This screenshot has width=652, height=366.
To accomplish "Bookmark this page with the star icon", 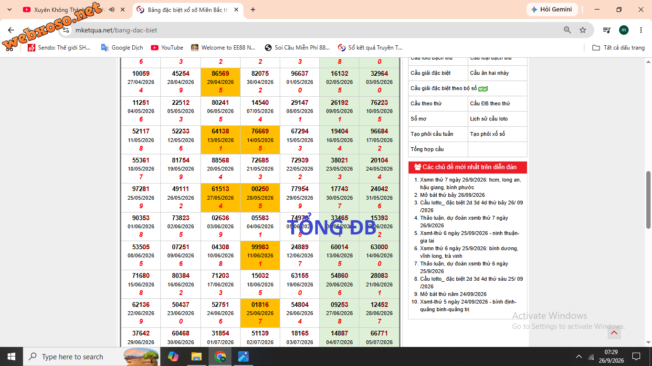I will [583, 30].
